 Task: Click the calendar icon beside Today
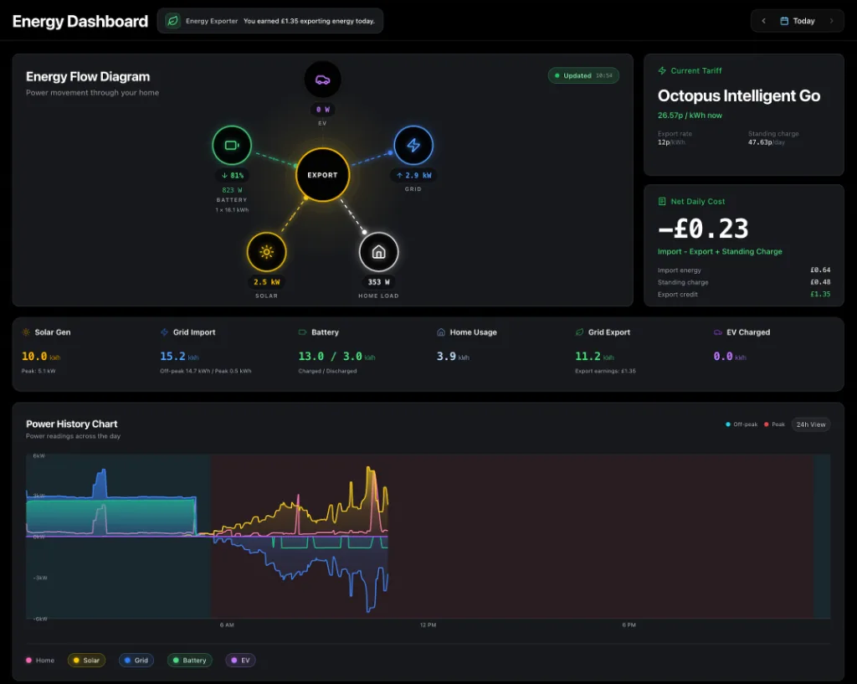783,21
